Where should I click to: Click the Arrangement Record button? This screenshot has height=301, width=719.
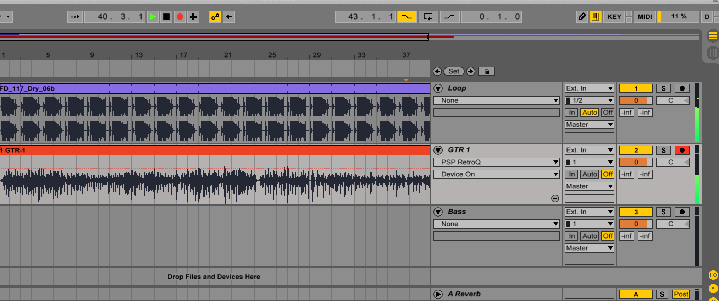[x=180, y=17]
